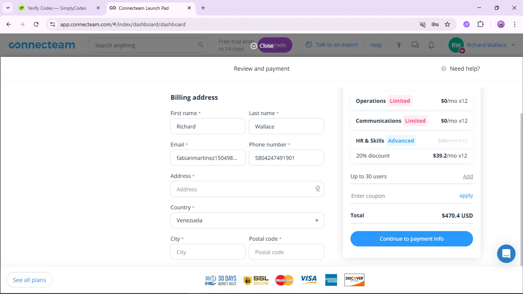
Task: Click the muted sound icon in address bar
Action: 423,24
